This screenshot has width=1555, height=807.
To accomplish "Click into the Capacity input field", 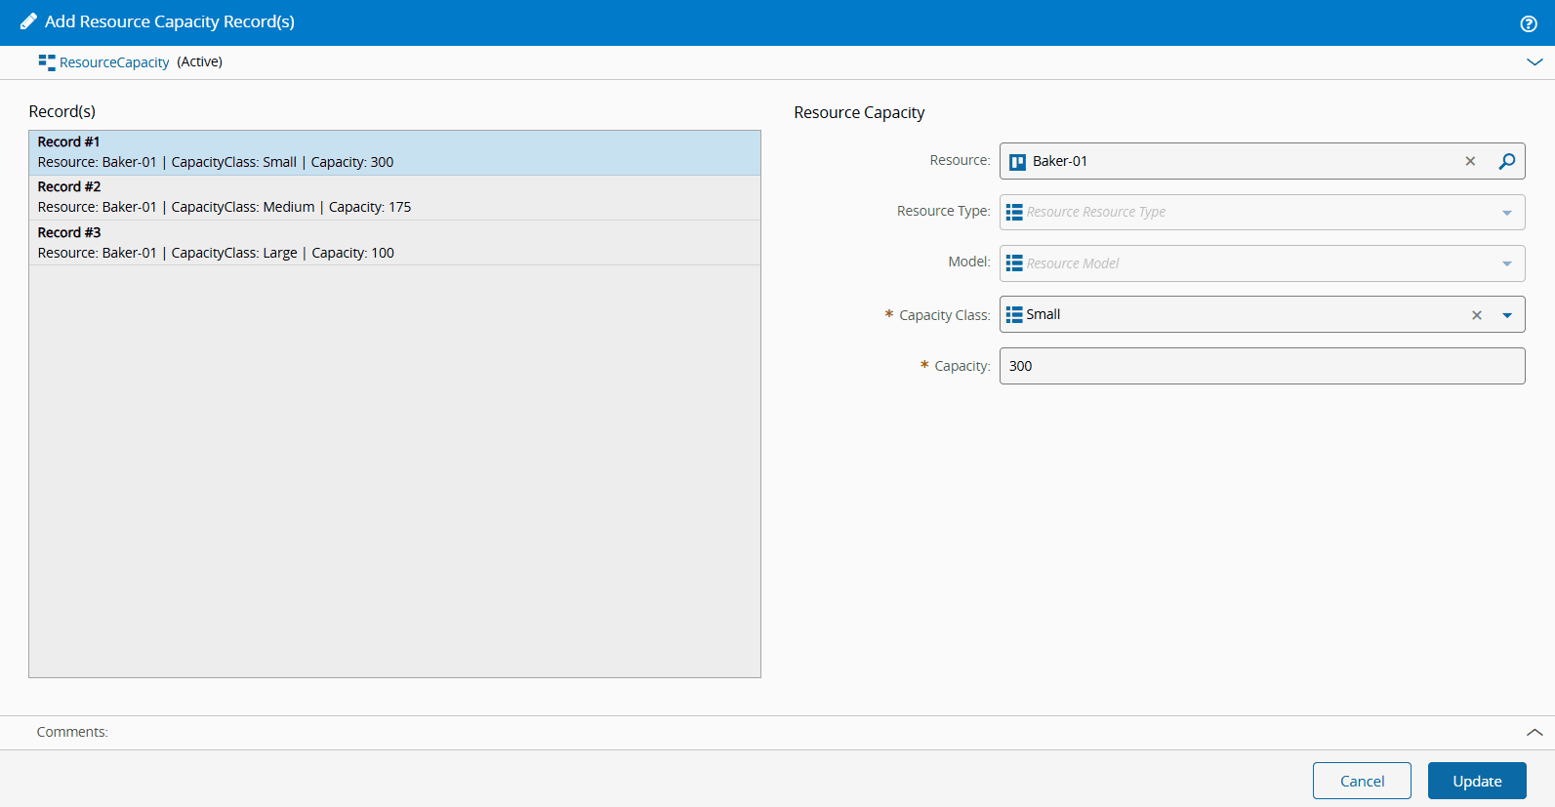I will pyautogui.click(x=1261, y=366).
